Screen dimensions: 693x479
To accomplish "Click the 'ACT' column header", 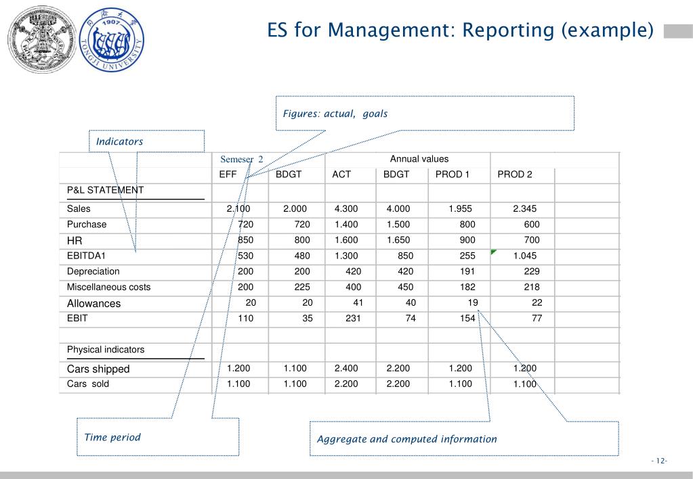I will click(x=341, y=175).
